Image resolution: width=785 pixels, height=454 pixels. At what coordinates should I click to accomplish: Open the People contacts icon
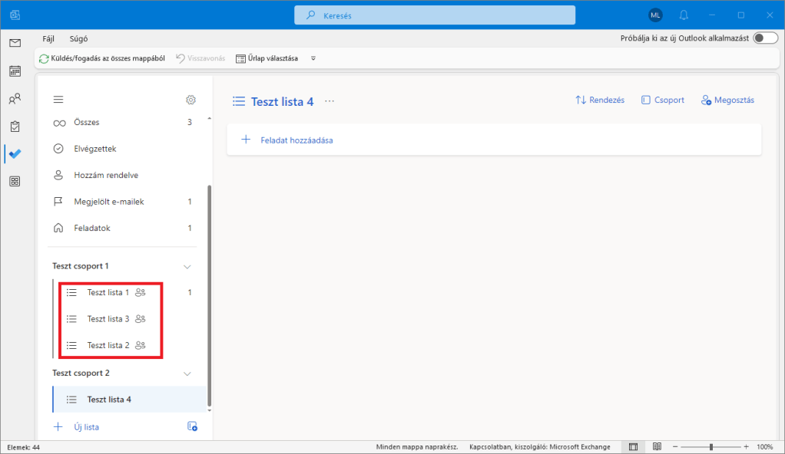[15, 99]
